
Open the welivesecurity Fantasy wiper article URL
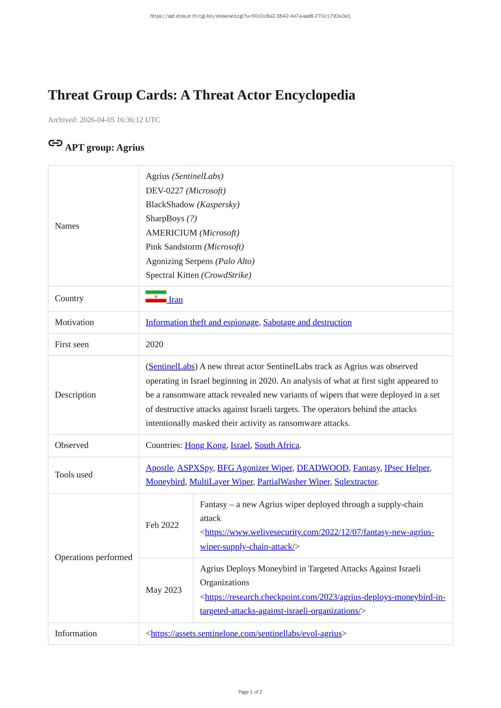[x=319, y=532]
